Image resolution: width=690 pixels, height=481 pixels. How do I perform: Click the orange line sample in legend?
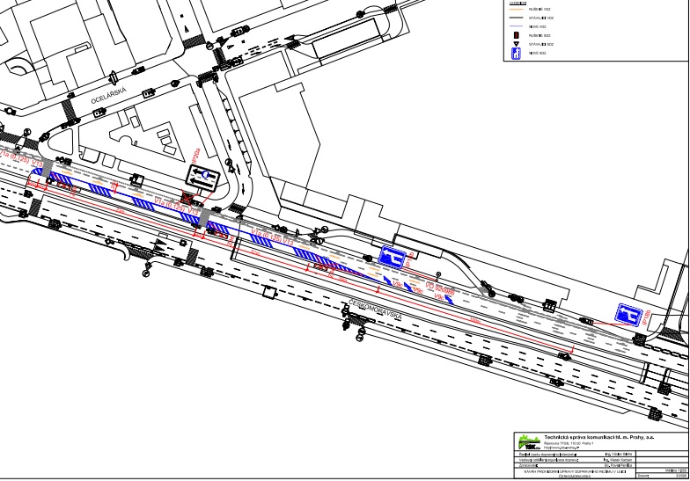pos(516,10)
